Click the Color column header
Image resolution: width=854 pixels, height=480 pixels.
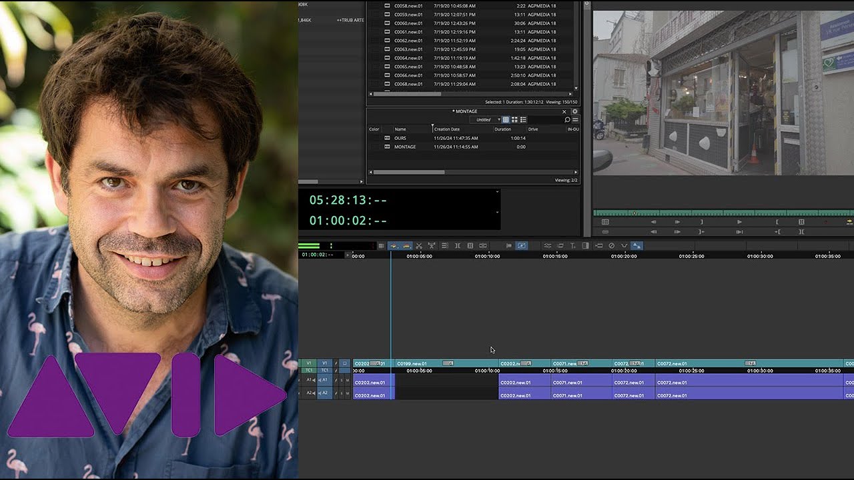tap(374, 129)
